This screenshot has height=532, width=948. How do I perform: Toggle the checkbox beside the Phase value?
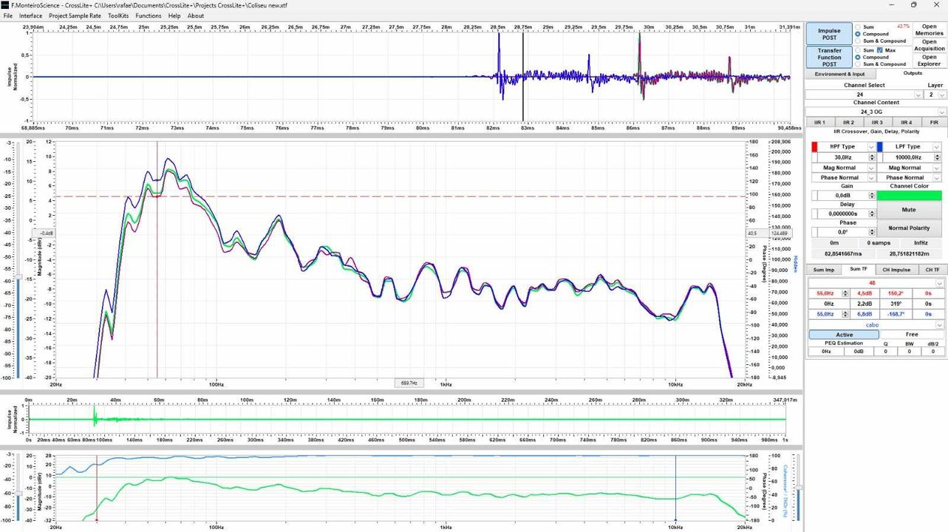pyautogui.click(x=814, y=232)
